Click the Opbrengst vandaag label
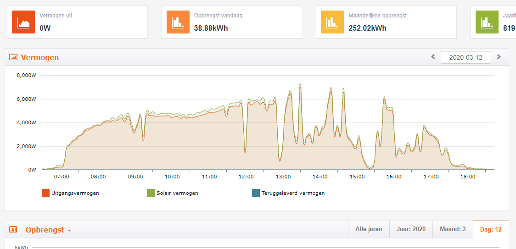Screen dimensions: 516x249 (219, 16)
